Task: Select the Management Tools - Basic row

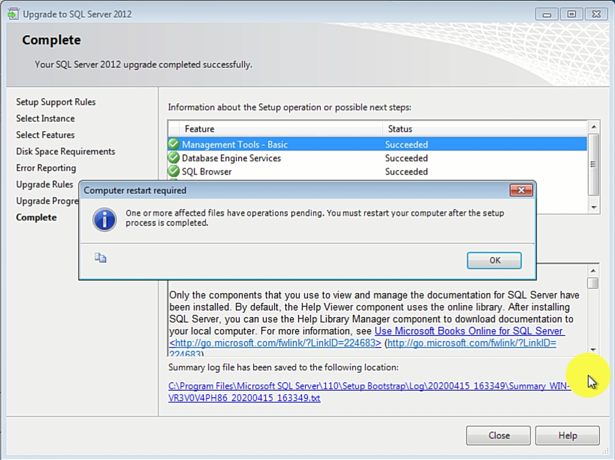Action: tap(377, 144)
